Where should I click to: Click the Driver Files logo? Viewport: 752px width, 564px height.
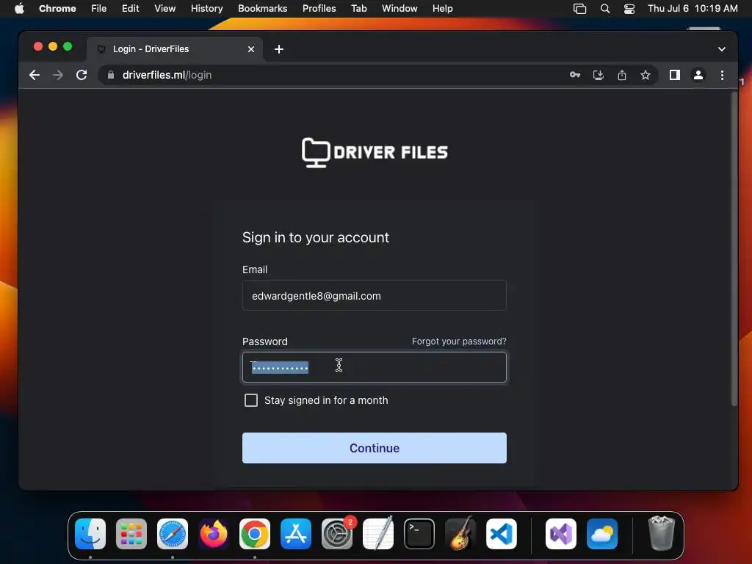[375, 153]
